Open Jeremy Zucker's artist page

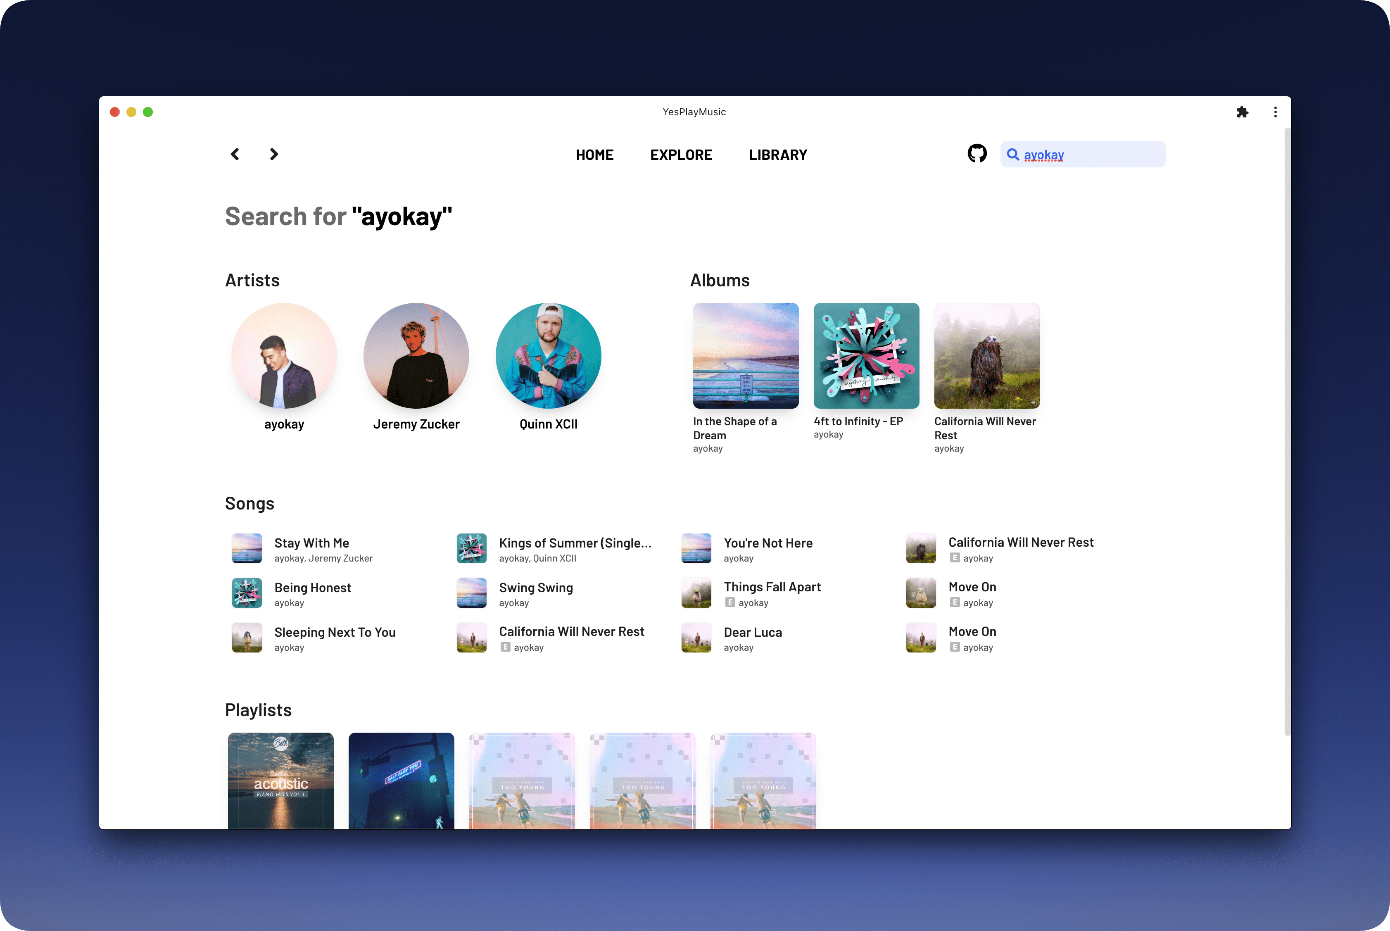click(x=416, y=356)
